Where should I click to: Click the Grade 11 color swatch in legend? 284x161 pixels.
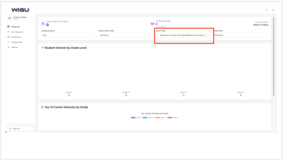click(157, 117)
